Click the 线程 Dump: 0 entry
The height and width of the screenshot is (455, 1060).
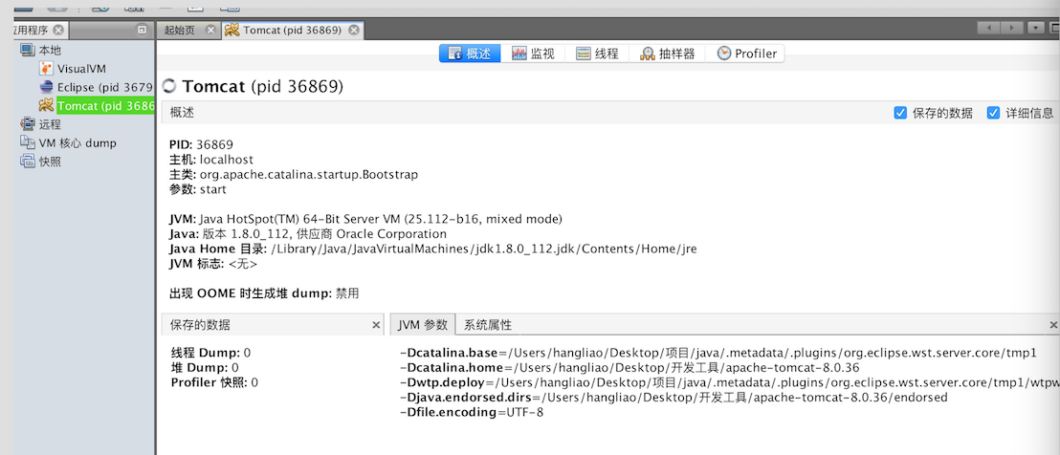click(x=210, y=353)
